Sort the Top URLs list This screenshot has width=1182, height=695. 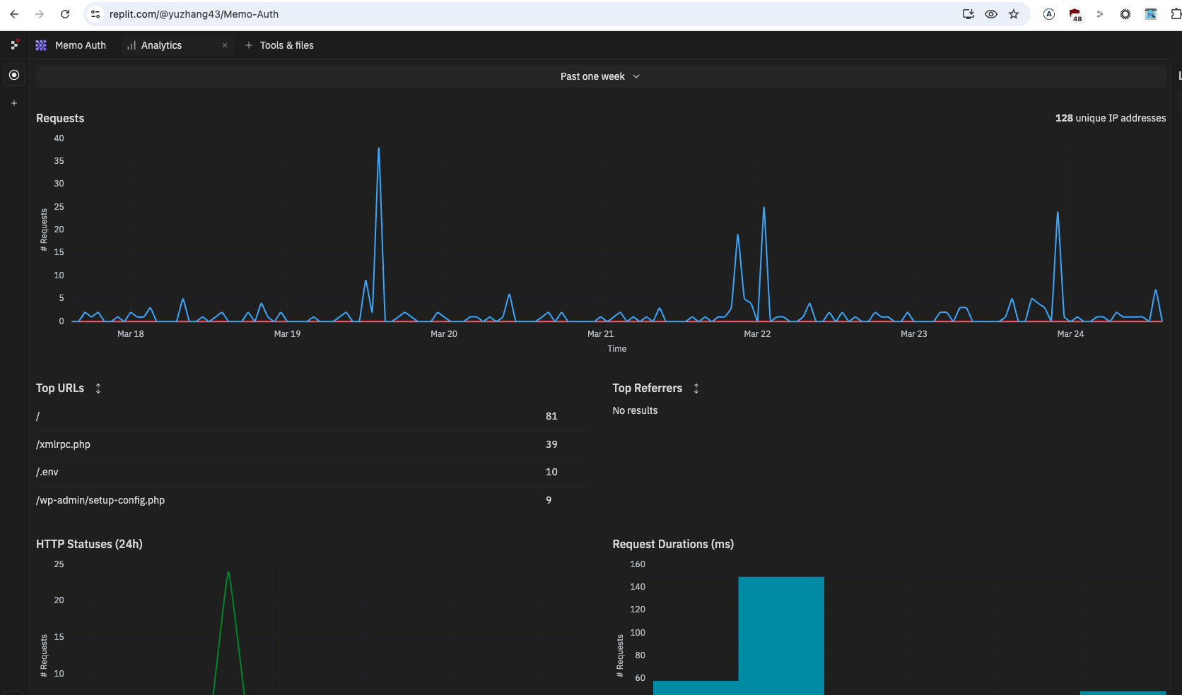(x=98, y=388)
